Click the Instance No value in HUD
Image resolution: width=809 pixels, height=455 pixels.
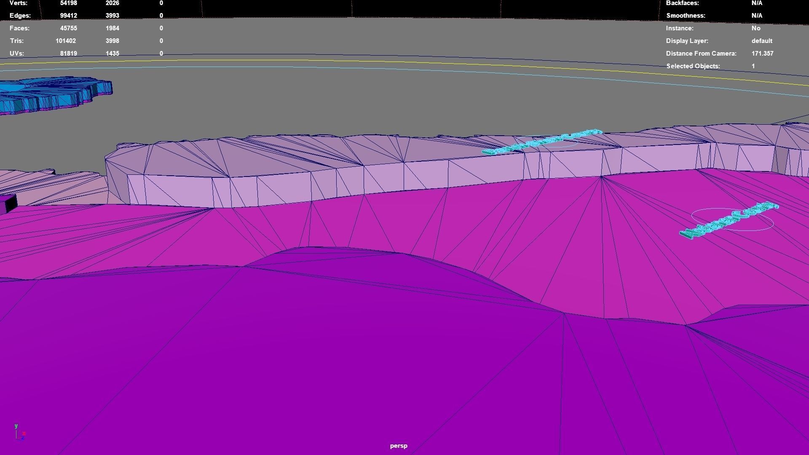tap(756, 28)
